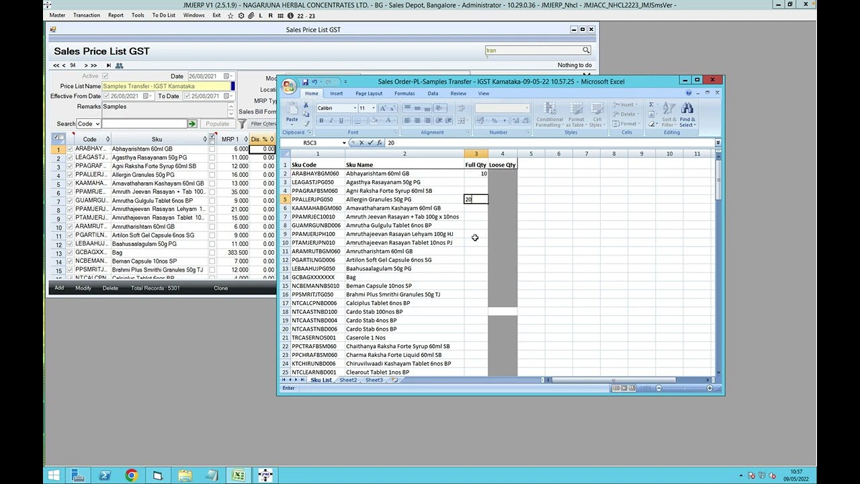Click the Delete button in Sales Price List

[110, 288]
